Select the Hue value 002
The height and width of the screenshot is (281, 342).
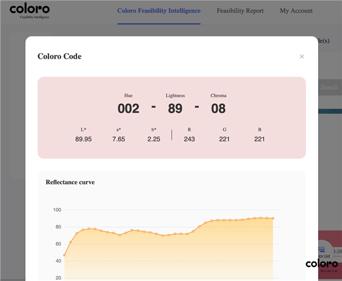click(x=128, y=109)
